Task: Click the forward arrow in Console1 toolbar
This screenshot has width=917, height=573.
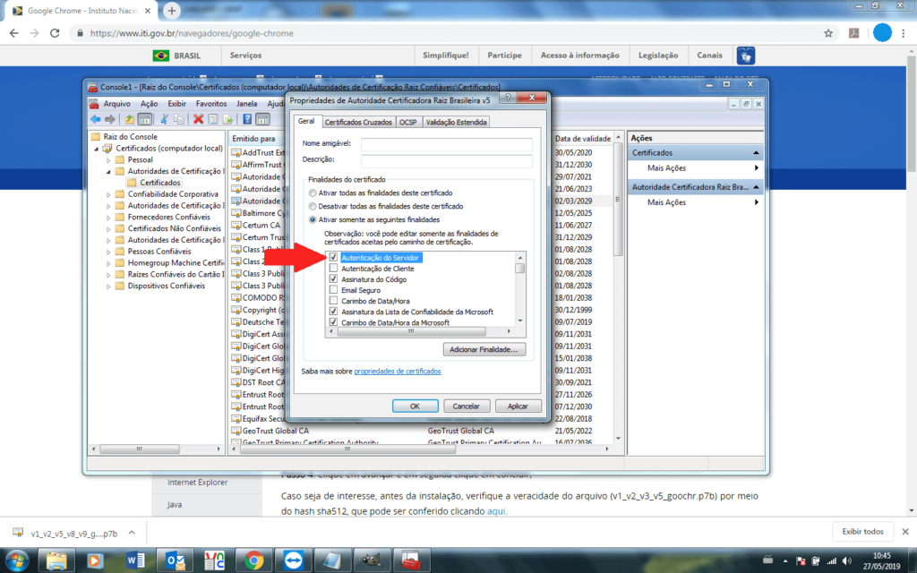Action: (x=110, y=119)
